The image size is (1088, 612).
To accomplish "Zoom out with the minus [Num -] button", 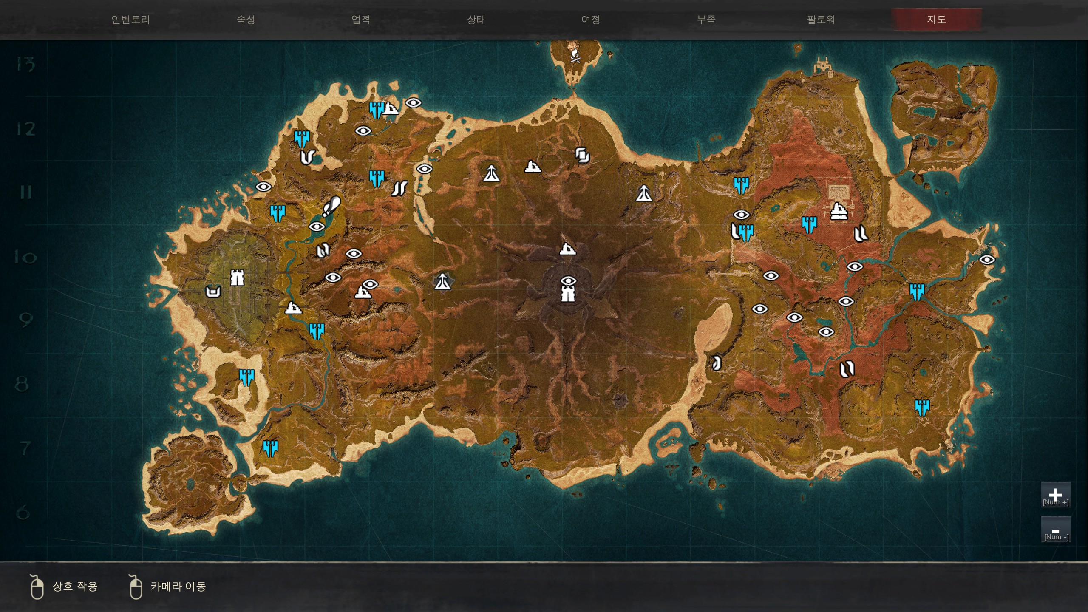I will 1056,530.
